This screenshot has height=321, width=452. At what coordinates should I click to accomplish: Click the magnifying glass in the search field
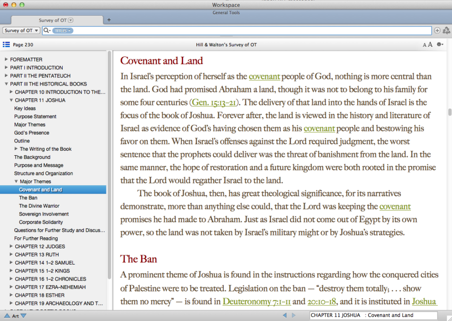click(x=46, y=30)
